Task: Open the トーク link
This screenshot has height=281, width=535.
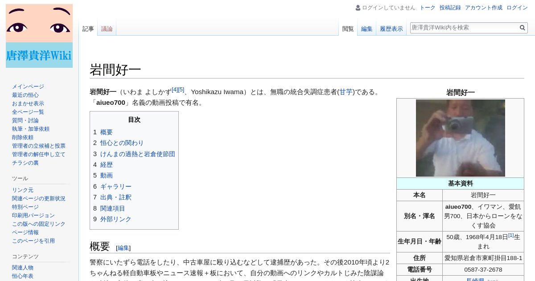Action: pos(428,8)
